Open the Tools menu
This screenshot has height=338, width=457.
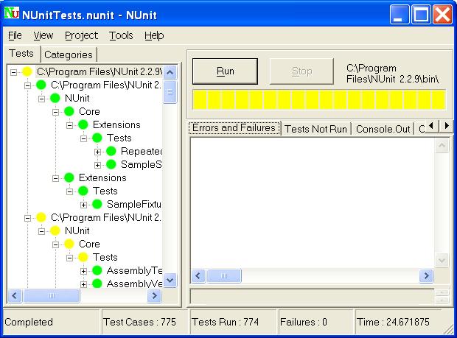121,35
